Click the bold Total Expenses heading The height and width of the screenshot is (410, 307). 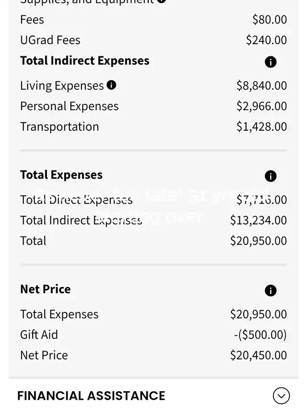point(61,175)
